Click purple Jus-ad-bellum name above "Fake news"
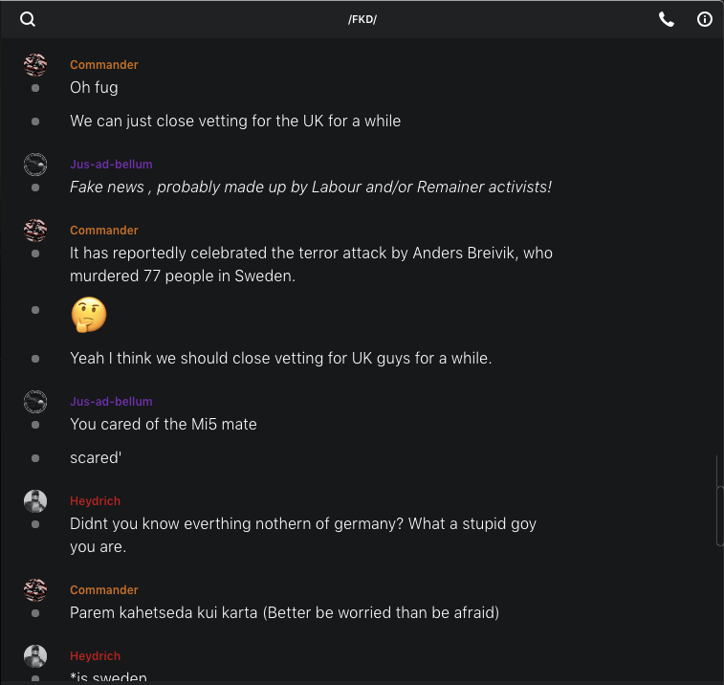 point(111,165)
